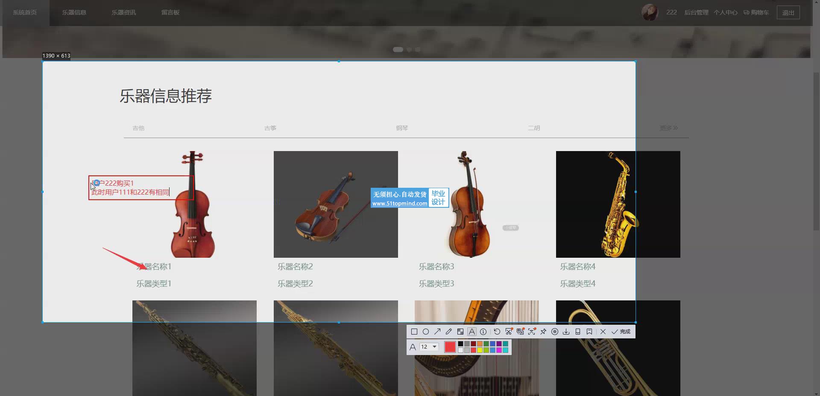The image size is (820, 396).
Task: Select the ellipse drawing tool
Action: [426, 332]
